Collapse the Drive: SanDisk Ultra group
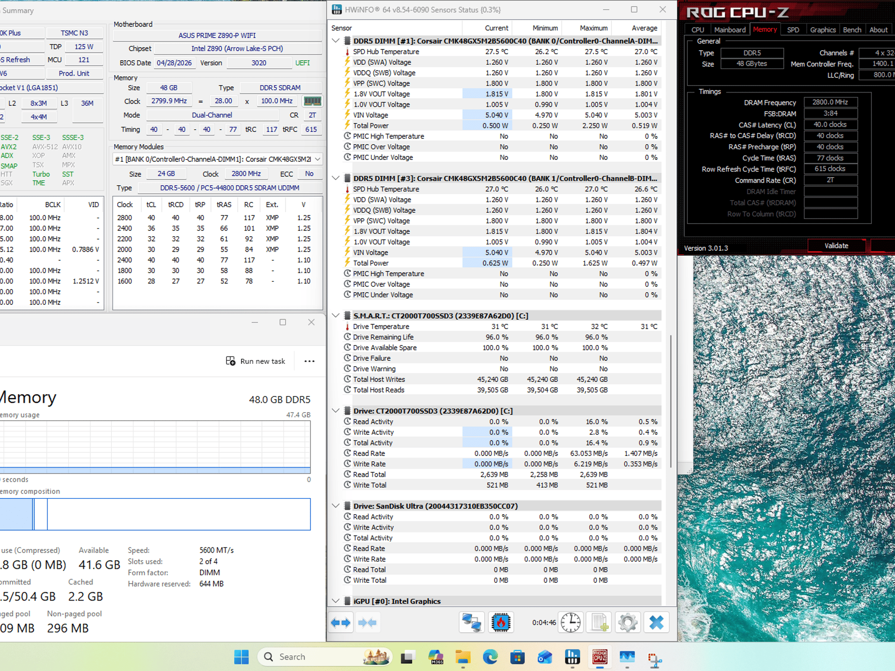Viewport: 895px width, 671px height. click(336, 506)
